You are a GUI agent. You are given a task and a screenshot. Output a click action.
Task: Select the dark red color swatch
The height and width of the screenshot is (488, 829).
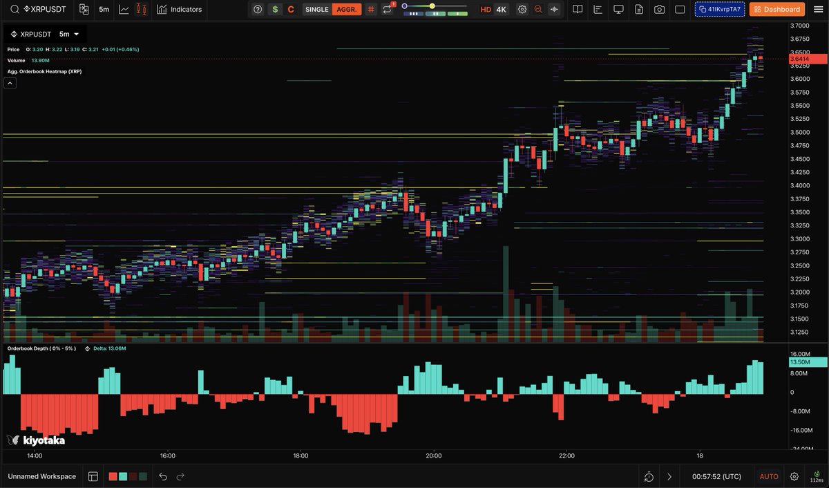(133, 476)
